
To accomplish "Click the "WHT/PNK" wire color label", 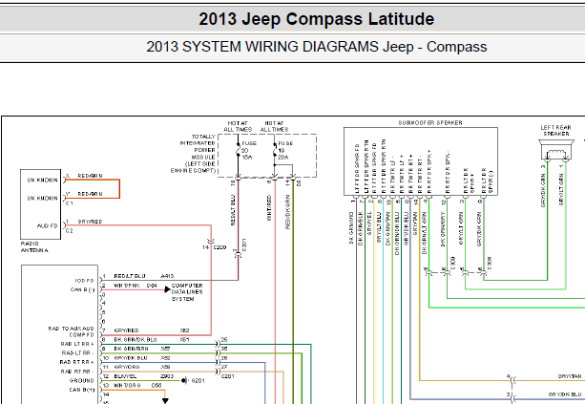I will coord(127,286).
